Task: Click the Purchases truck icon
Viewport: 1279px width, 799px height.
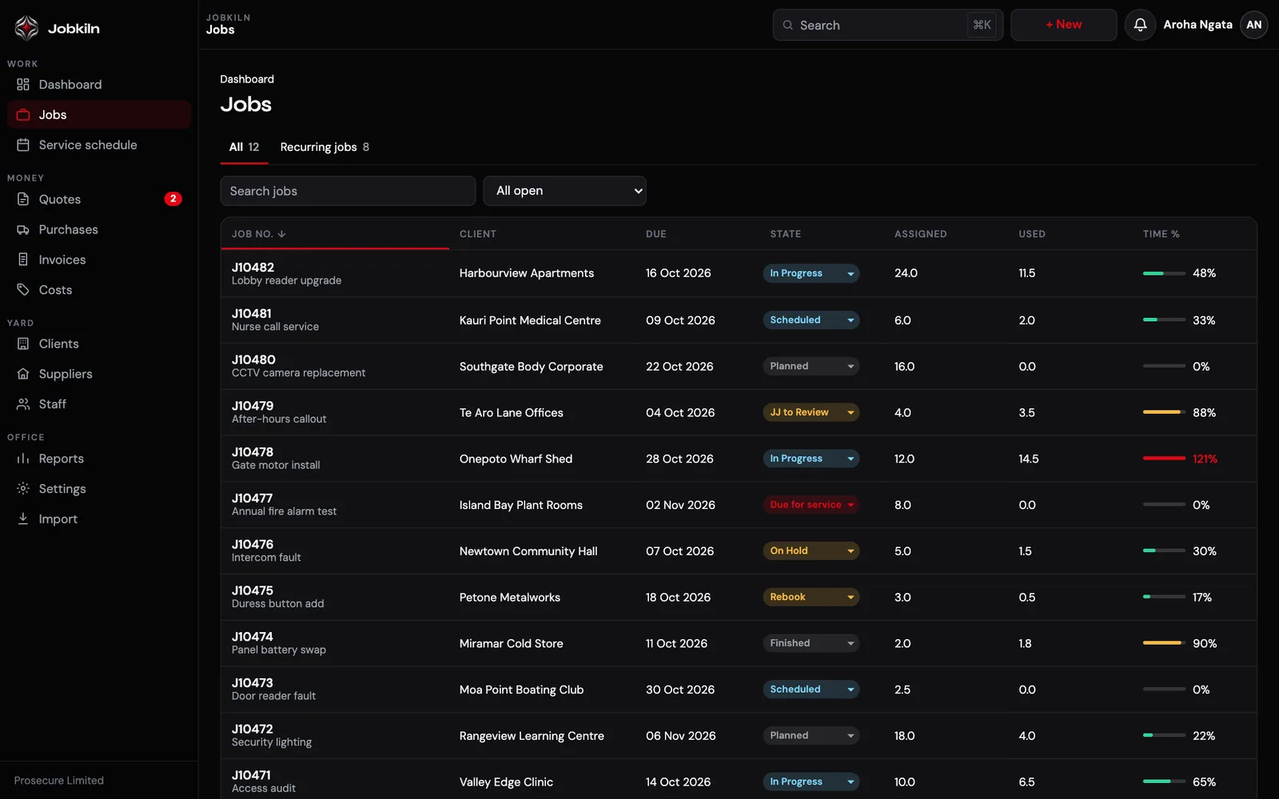Action: pos(23,230)
